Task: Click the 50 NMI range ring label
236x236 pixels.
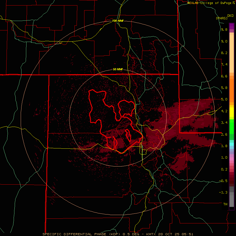Action: click(x=118, y=69)
